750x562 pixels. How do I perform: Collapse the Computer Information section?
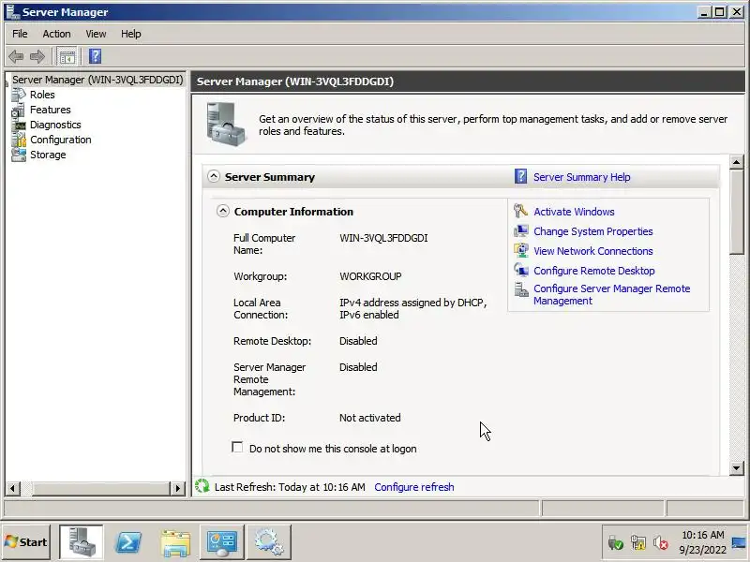point(222,211)
